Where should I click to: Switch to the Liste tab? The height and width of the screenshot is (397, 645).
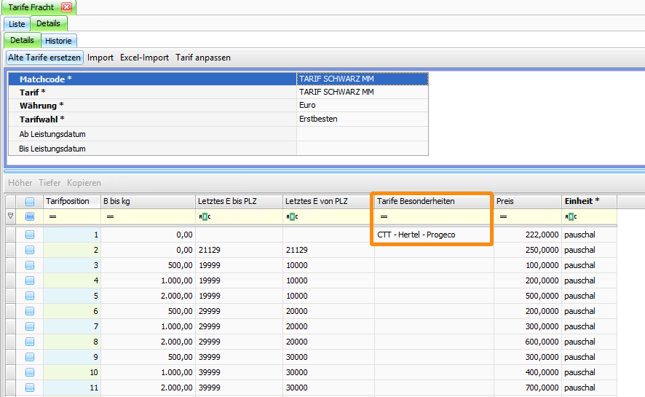(x=17, y=24)
